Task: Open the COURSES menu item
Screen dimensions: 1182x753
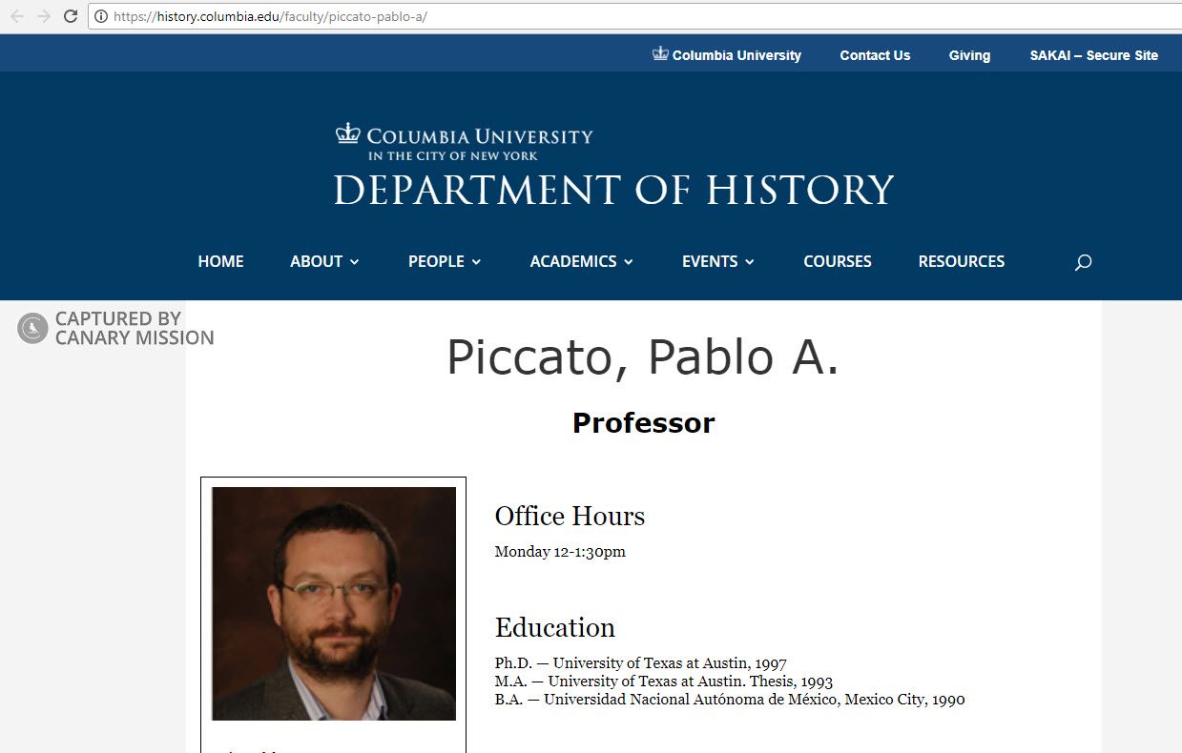Action: (837, 261)
